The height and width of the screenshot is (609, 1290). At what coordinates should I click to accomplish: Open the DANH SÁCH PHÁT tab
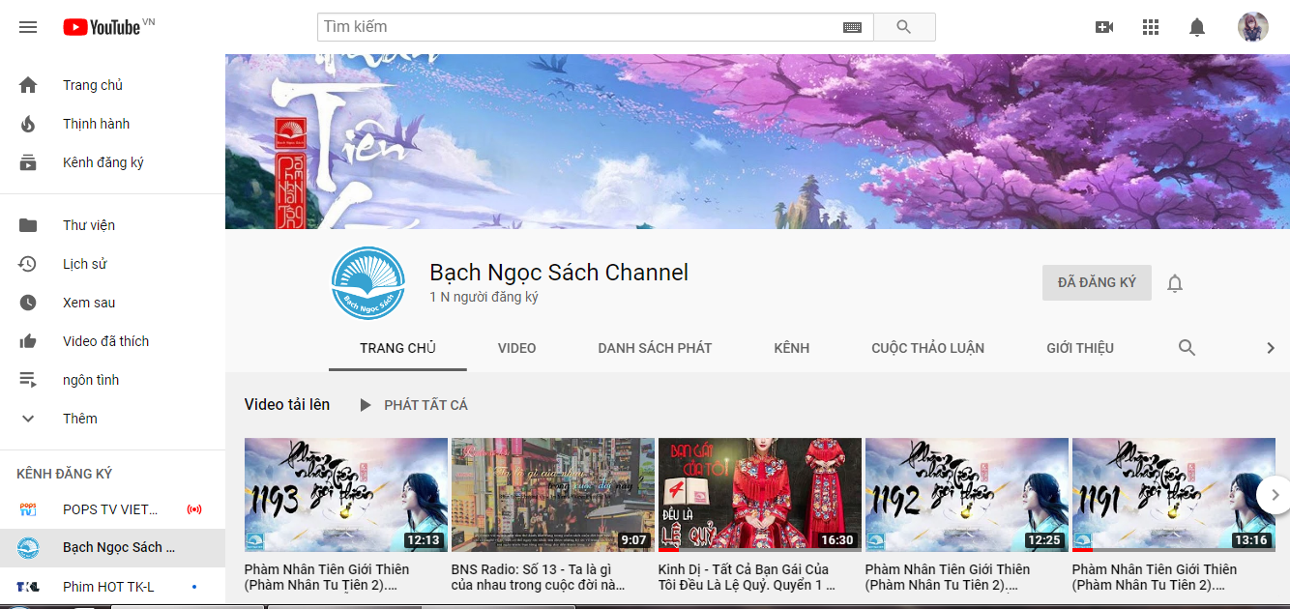[655, 348]
